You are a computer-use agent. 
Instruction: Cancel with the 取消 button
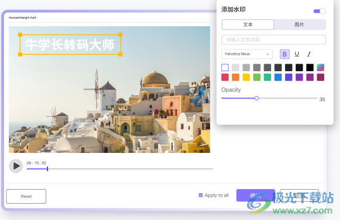pos(299,195)
